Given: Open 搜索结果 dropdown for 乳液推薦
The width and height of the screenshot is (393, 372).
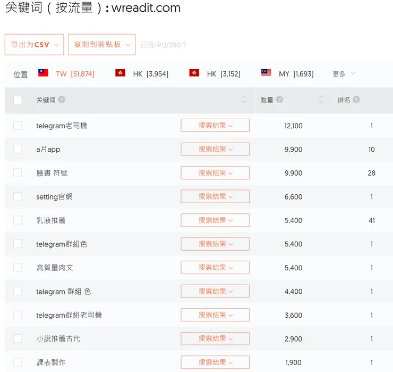Looking at the screenshot, I should [x=215, y=220].
